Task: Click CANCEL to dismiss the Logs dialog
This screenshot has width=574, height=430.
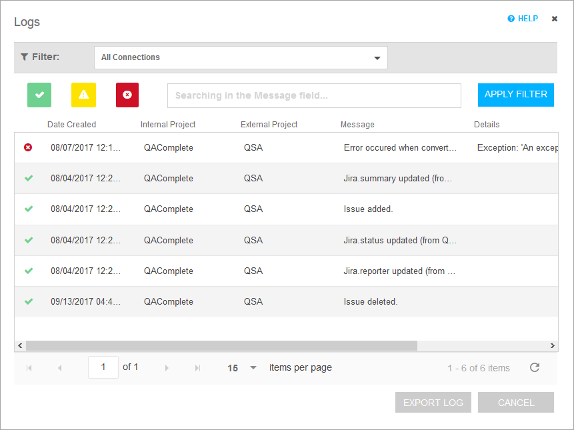Action: click(x=515, y=402)
